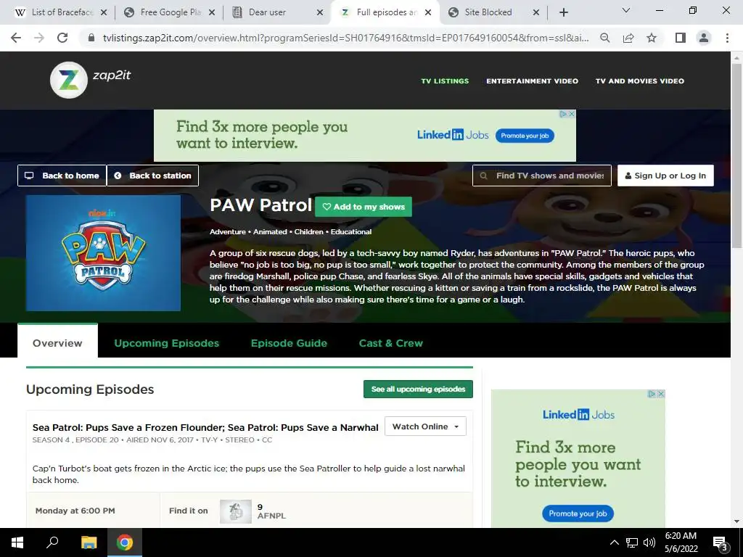The width and height of the screenshot is (743, 557).
Task: Close the Free Google Play tab
Action: [212, 12]
